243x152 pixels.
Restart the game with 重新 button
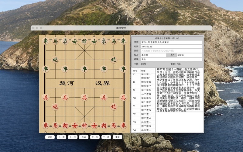pos(118,137)
